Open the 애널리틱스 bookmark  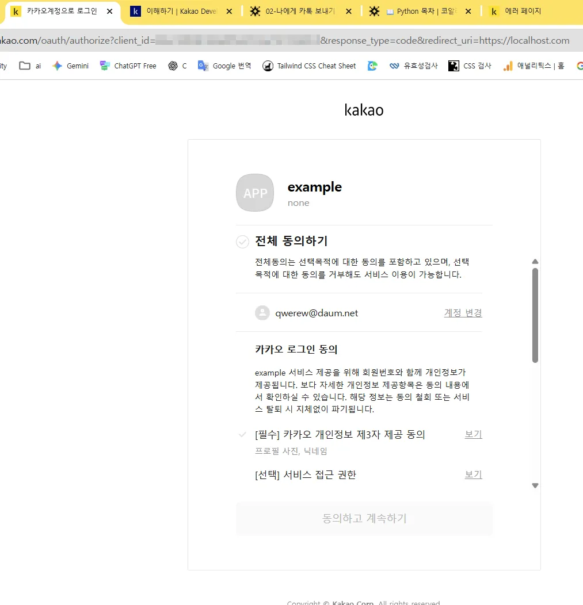533,66
